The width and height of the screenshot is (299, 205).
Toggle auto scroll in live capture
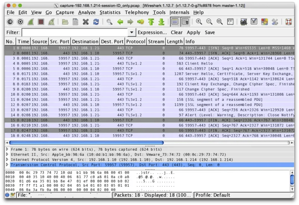tap(185, 22)
